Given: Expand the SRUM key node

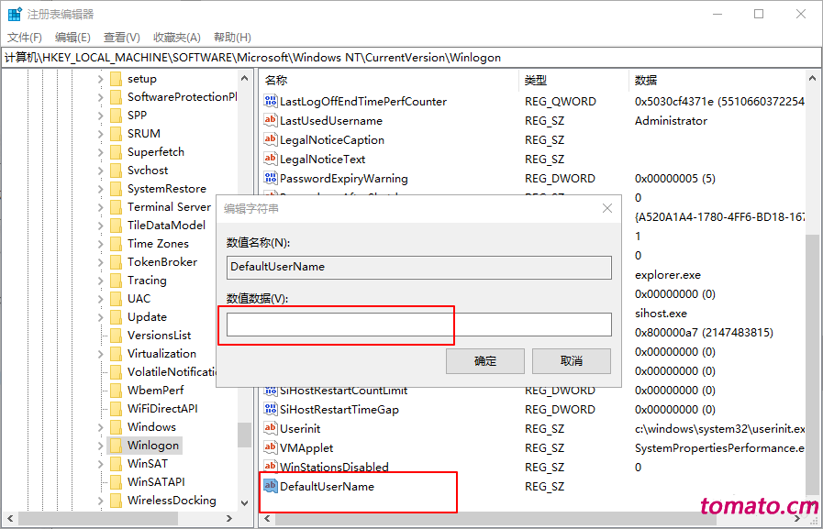Looking at the screenshot, I should pyautogui.click(x=100, y=134).
